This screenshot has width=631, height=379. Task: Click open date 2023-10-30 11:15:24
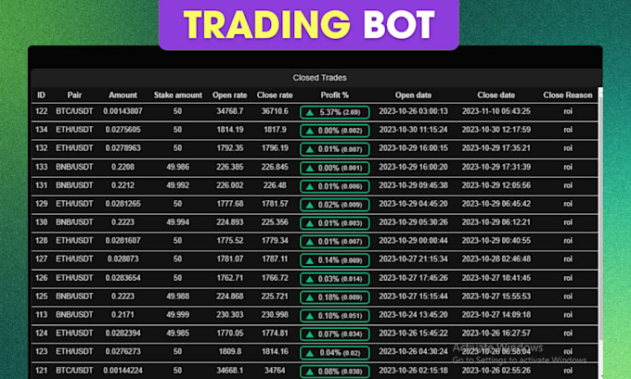413,130
